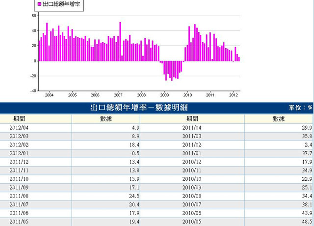
Task: Click the 2004 label on the chart axis
Action: pyautogui.click(x=49, y=95)
